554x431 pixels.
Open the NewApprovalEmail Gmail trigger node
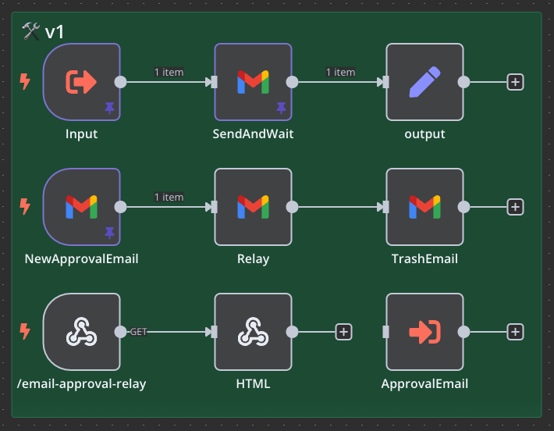pyautogui.click(x=82, y=207)
